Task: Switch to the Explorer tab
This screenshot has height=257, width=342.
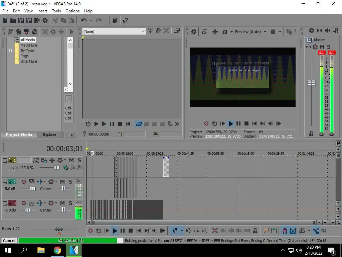Action: (x=50, y=135)
